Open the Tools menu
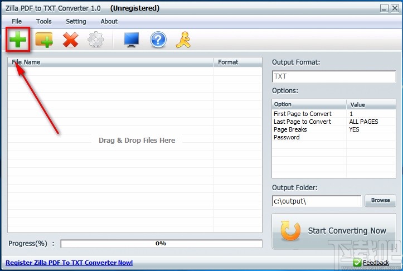Image resolution: width=403 pixels, height=271 pixels. point(43,21)
